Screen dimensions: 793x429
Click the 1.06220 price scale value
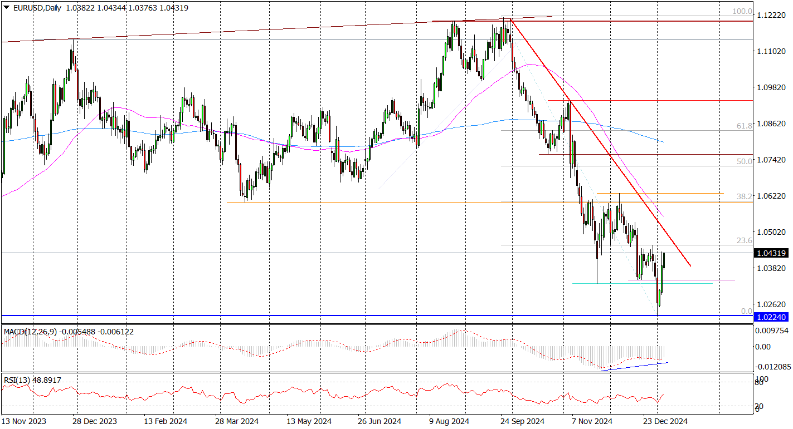[772, 196]
